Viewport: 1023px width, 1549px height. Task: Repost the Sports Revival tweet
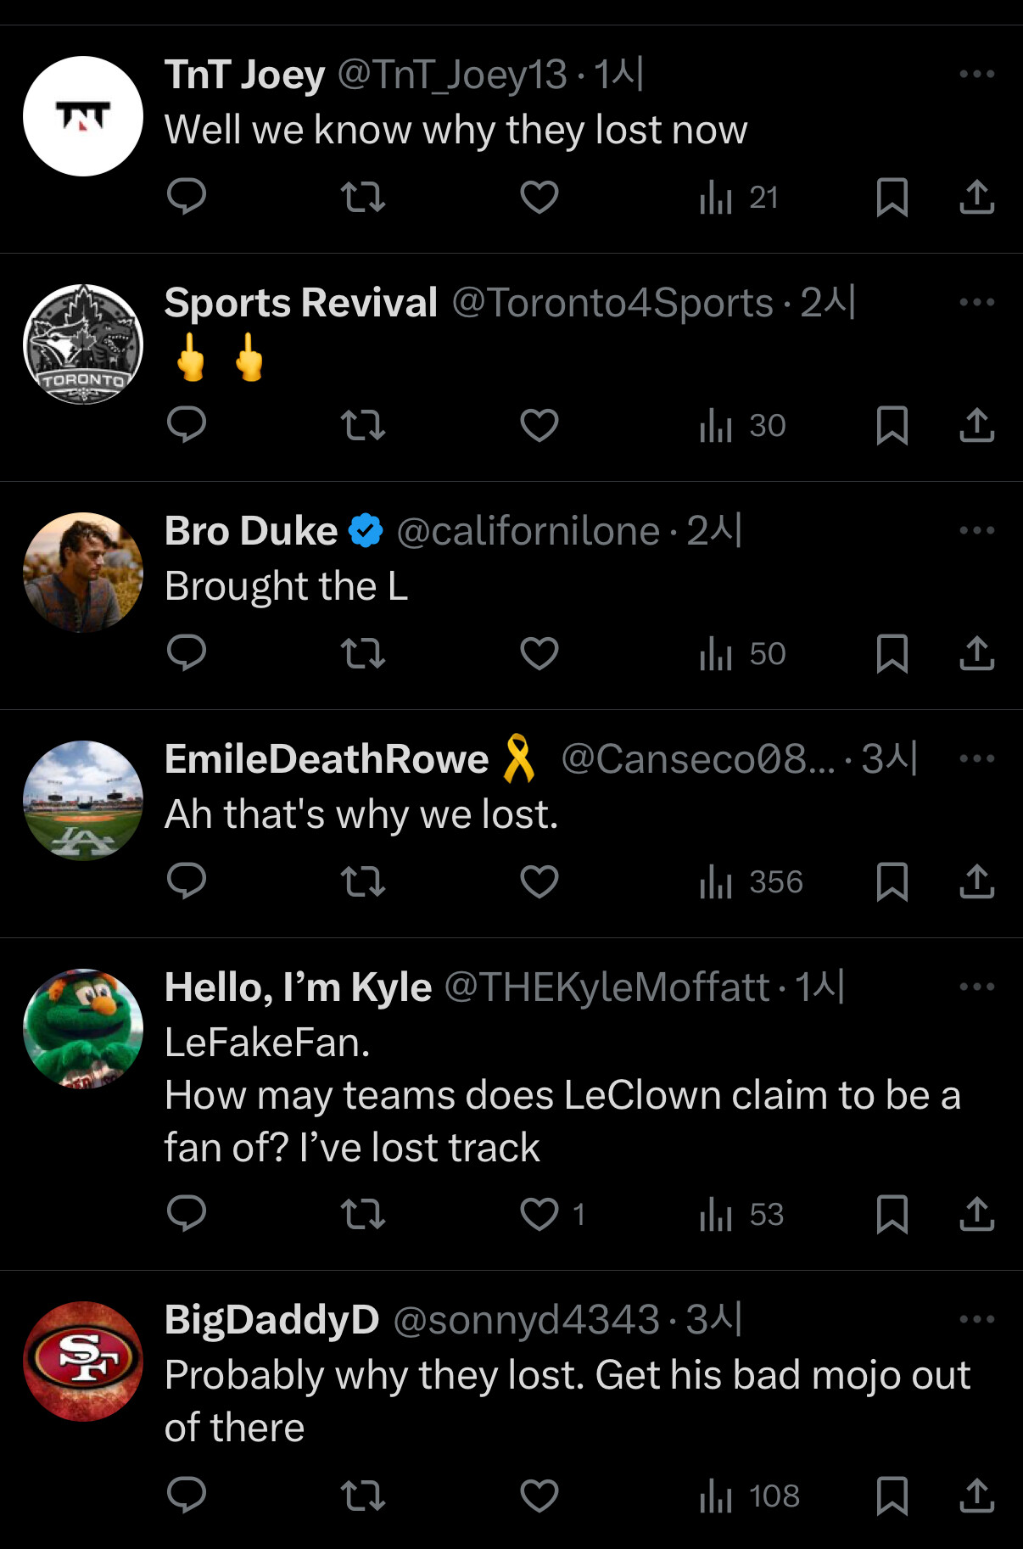click(x=363, y=425)
